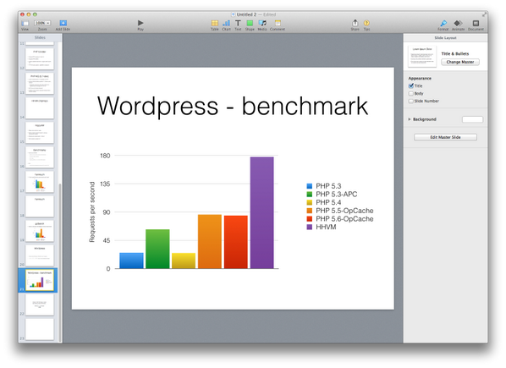Select slide 12 thumbnail in navigator
Viewport: 506px width, 368px height.
pyautogui.click(x=40, y=58)
